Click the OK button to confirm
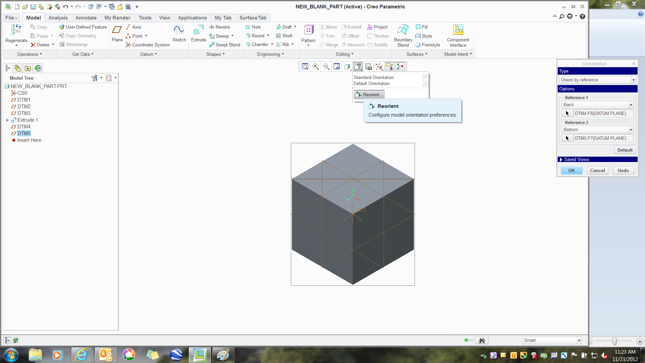The width and height of the screenshot is (645, 363). coord(571,171)
